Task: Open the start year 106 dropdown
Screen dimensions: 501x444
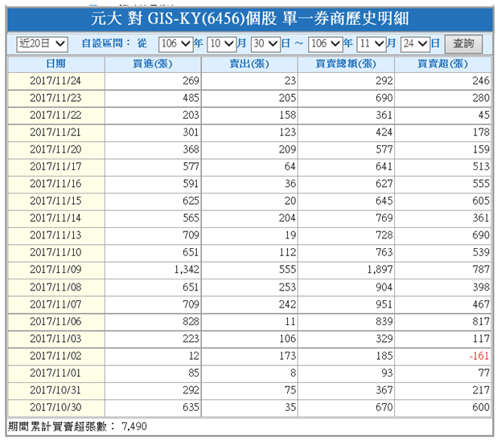Action: point(176,43)
